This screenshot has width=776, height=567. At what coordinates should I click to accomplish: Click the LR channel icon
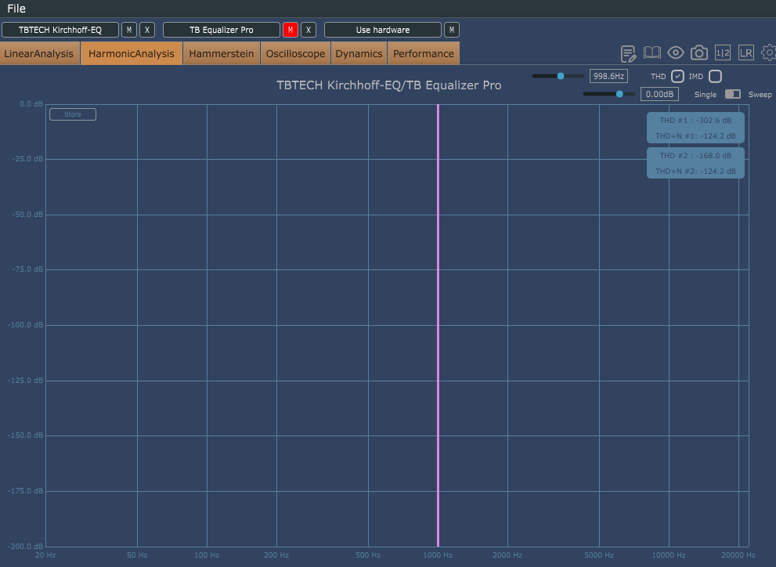tap(746, 53)
